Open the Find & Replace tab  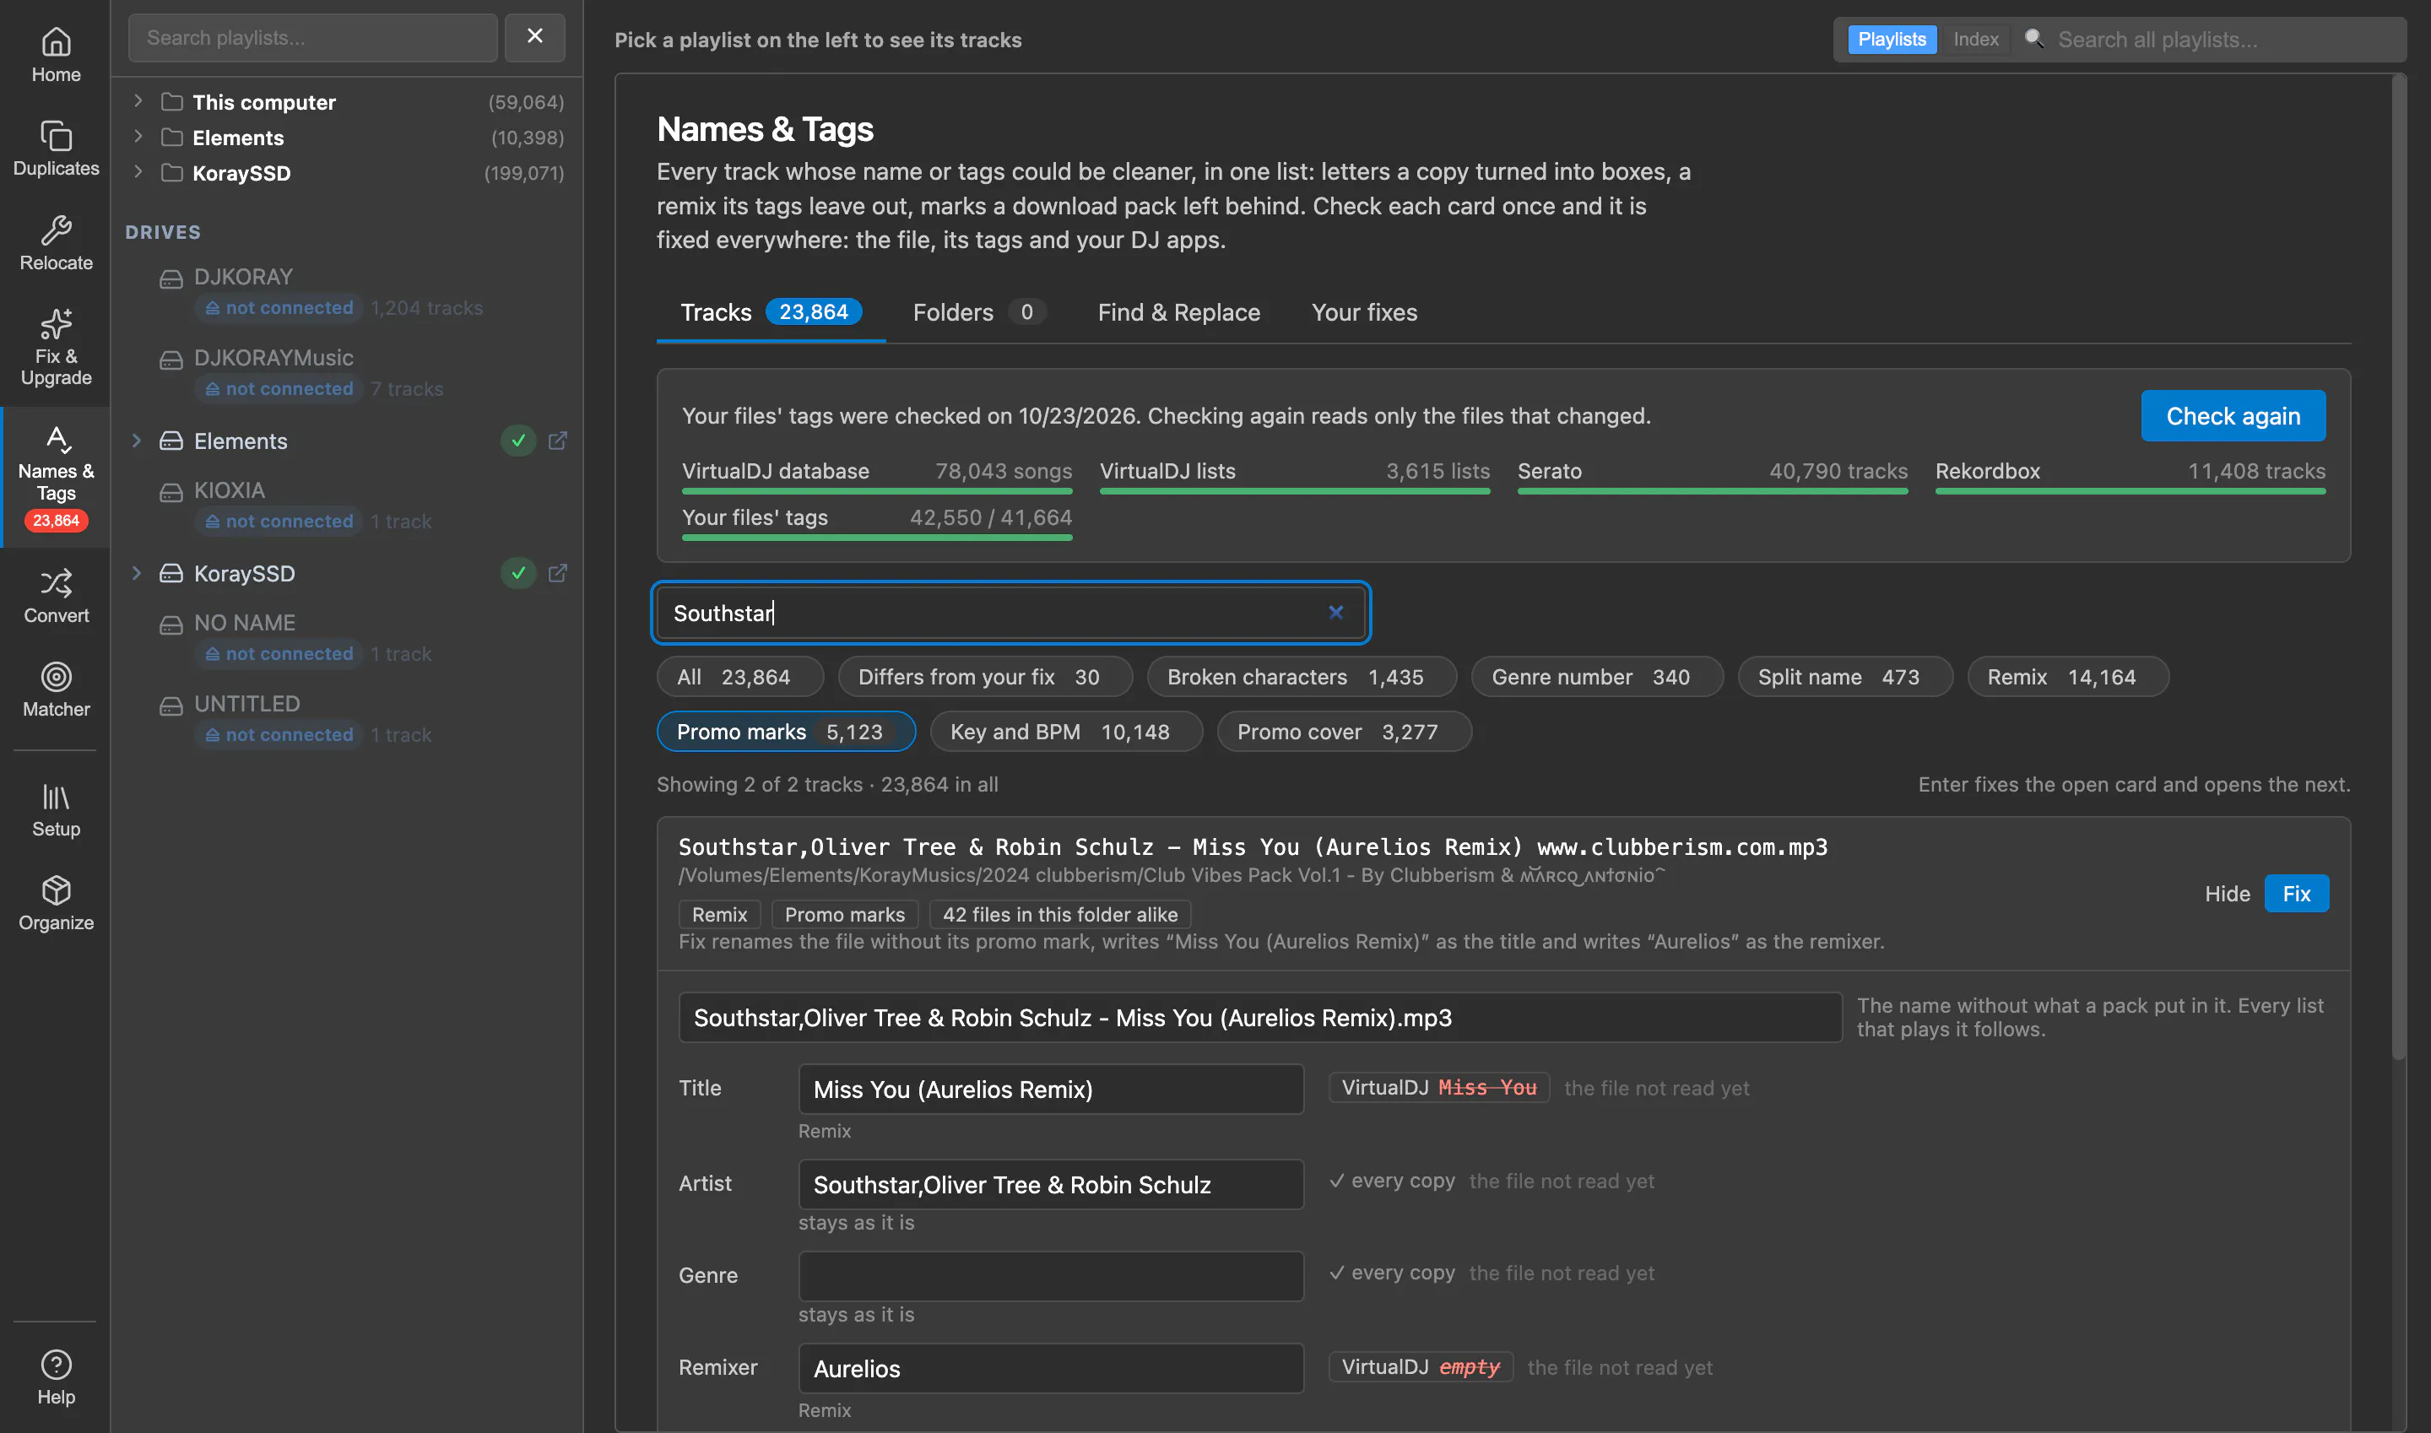pos(1178,312)
